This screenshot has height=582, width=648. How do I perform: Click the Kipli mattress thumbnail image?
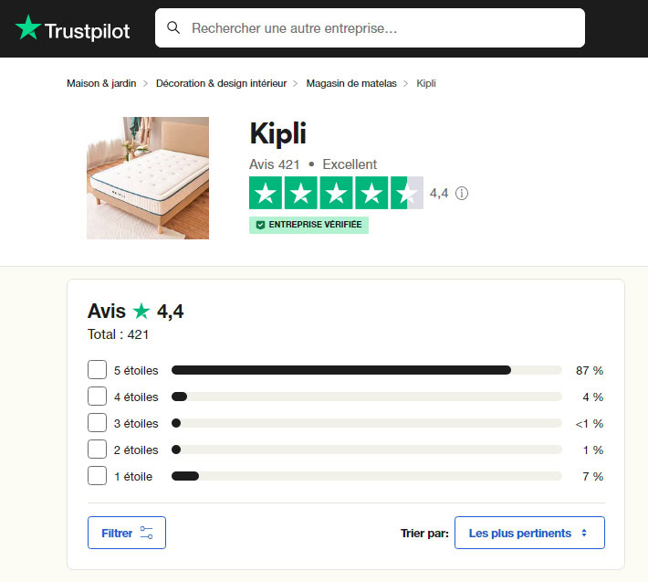[148, 178]
